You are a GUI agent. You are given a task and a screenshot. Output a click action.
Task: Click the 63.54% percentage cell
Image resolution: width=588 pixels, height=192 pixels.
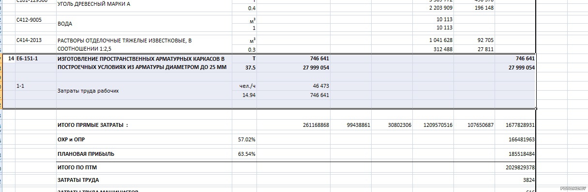(x=244, y=154)
